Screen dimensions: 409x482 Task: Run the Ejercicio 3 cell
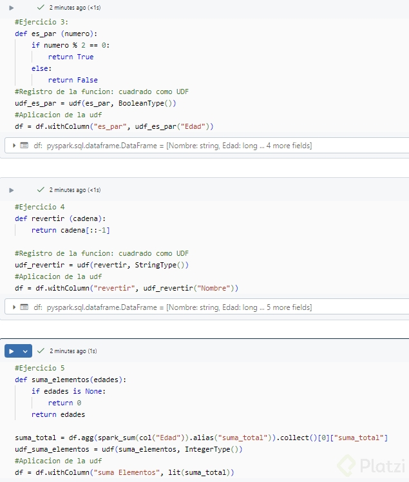12,8
